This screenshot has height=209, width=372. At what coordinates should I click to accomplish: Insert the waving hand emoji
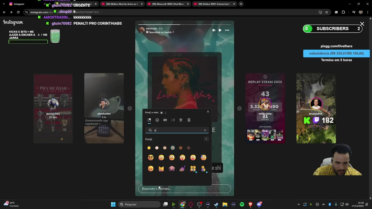click(x=182, y=168)
